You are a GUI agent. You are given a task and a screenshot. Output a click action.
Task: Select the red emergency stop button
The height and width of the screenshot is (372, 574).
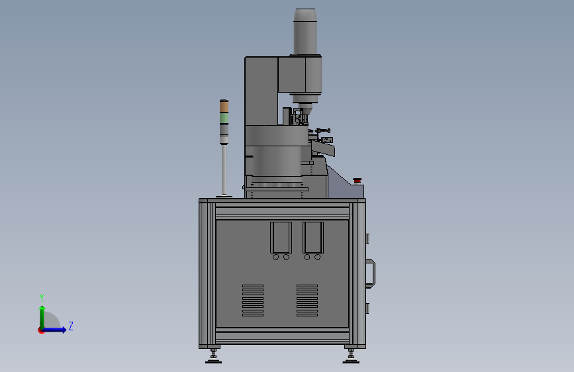(358, 180)
